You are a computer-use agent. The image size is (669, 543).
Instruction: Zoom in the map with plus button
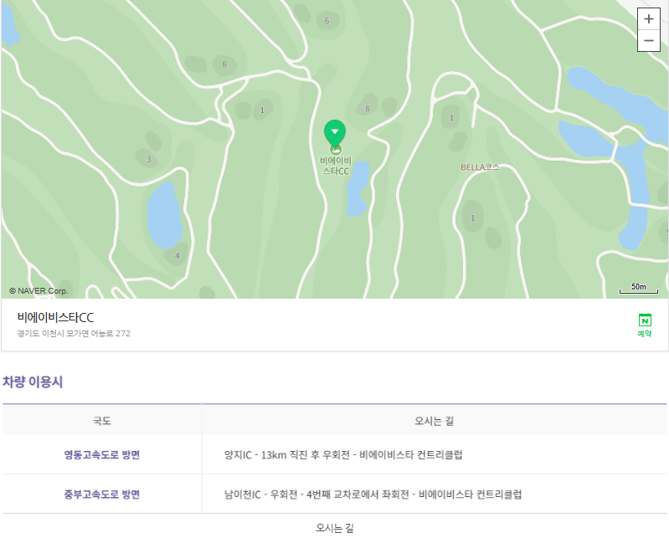(649, 19)
